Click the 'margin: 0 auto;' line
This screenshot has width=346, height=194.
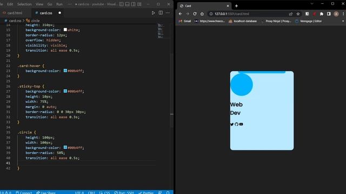coord(41,107)
